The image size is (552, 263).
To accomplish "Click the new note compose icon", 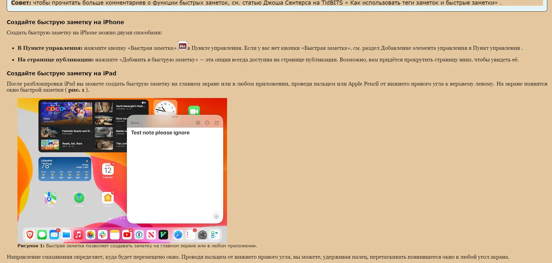I will [x=217, y=123].
